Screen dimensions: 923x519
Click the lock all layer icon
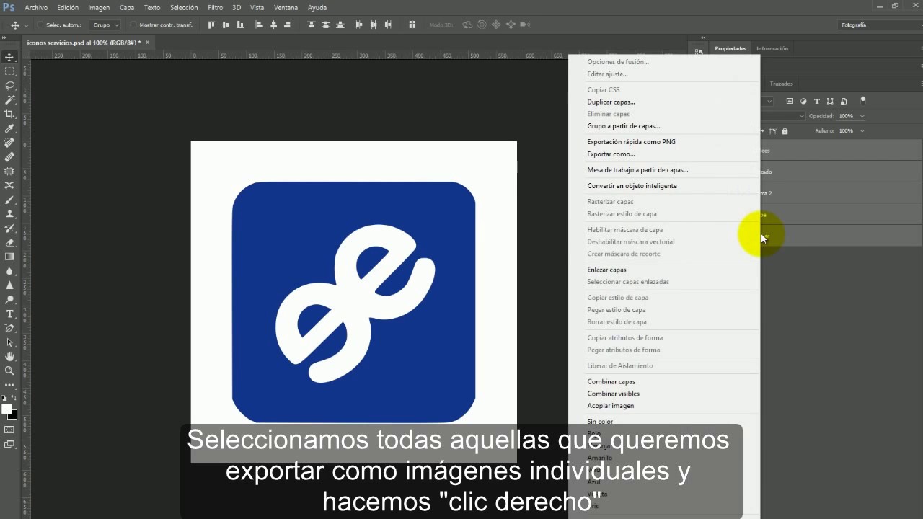click(x=785, y=131)
